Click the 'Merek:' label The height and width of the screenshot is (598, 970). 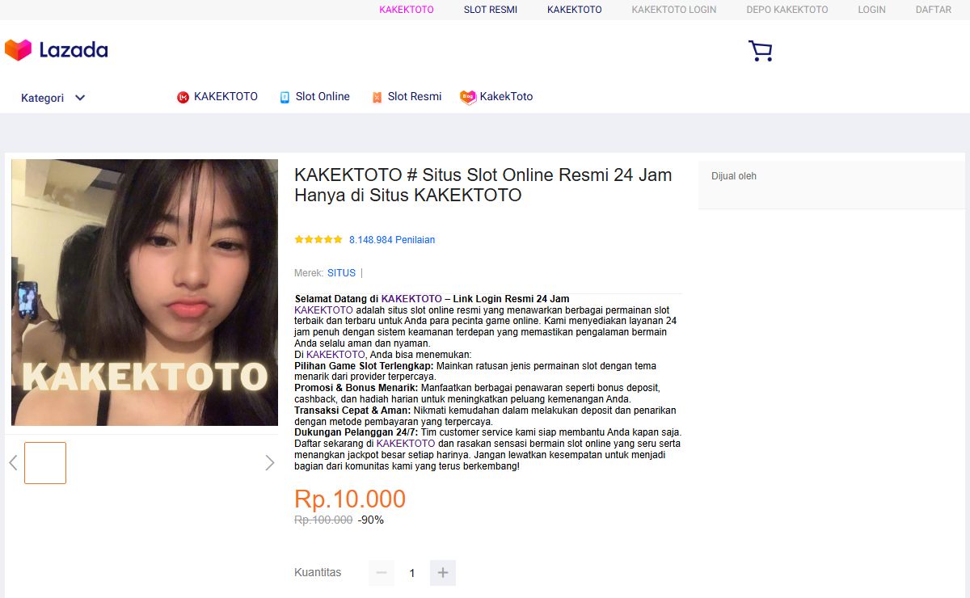[x=309, y=273]
